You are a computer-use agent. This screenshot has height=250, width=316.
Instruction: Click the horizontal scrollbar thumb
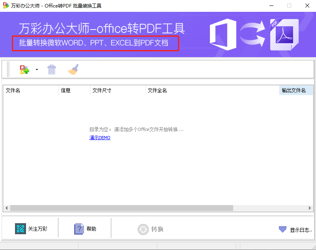coord(122,208)
